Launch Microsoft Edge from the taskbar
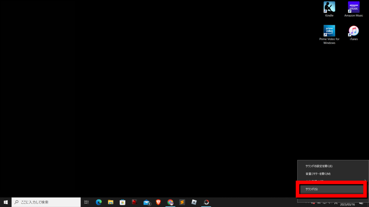 coord(99,202)
